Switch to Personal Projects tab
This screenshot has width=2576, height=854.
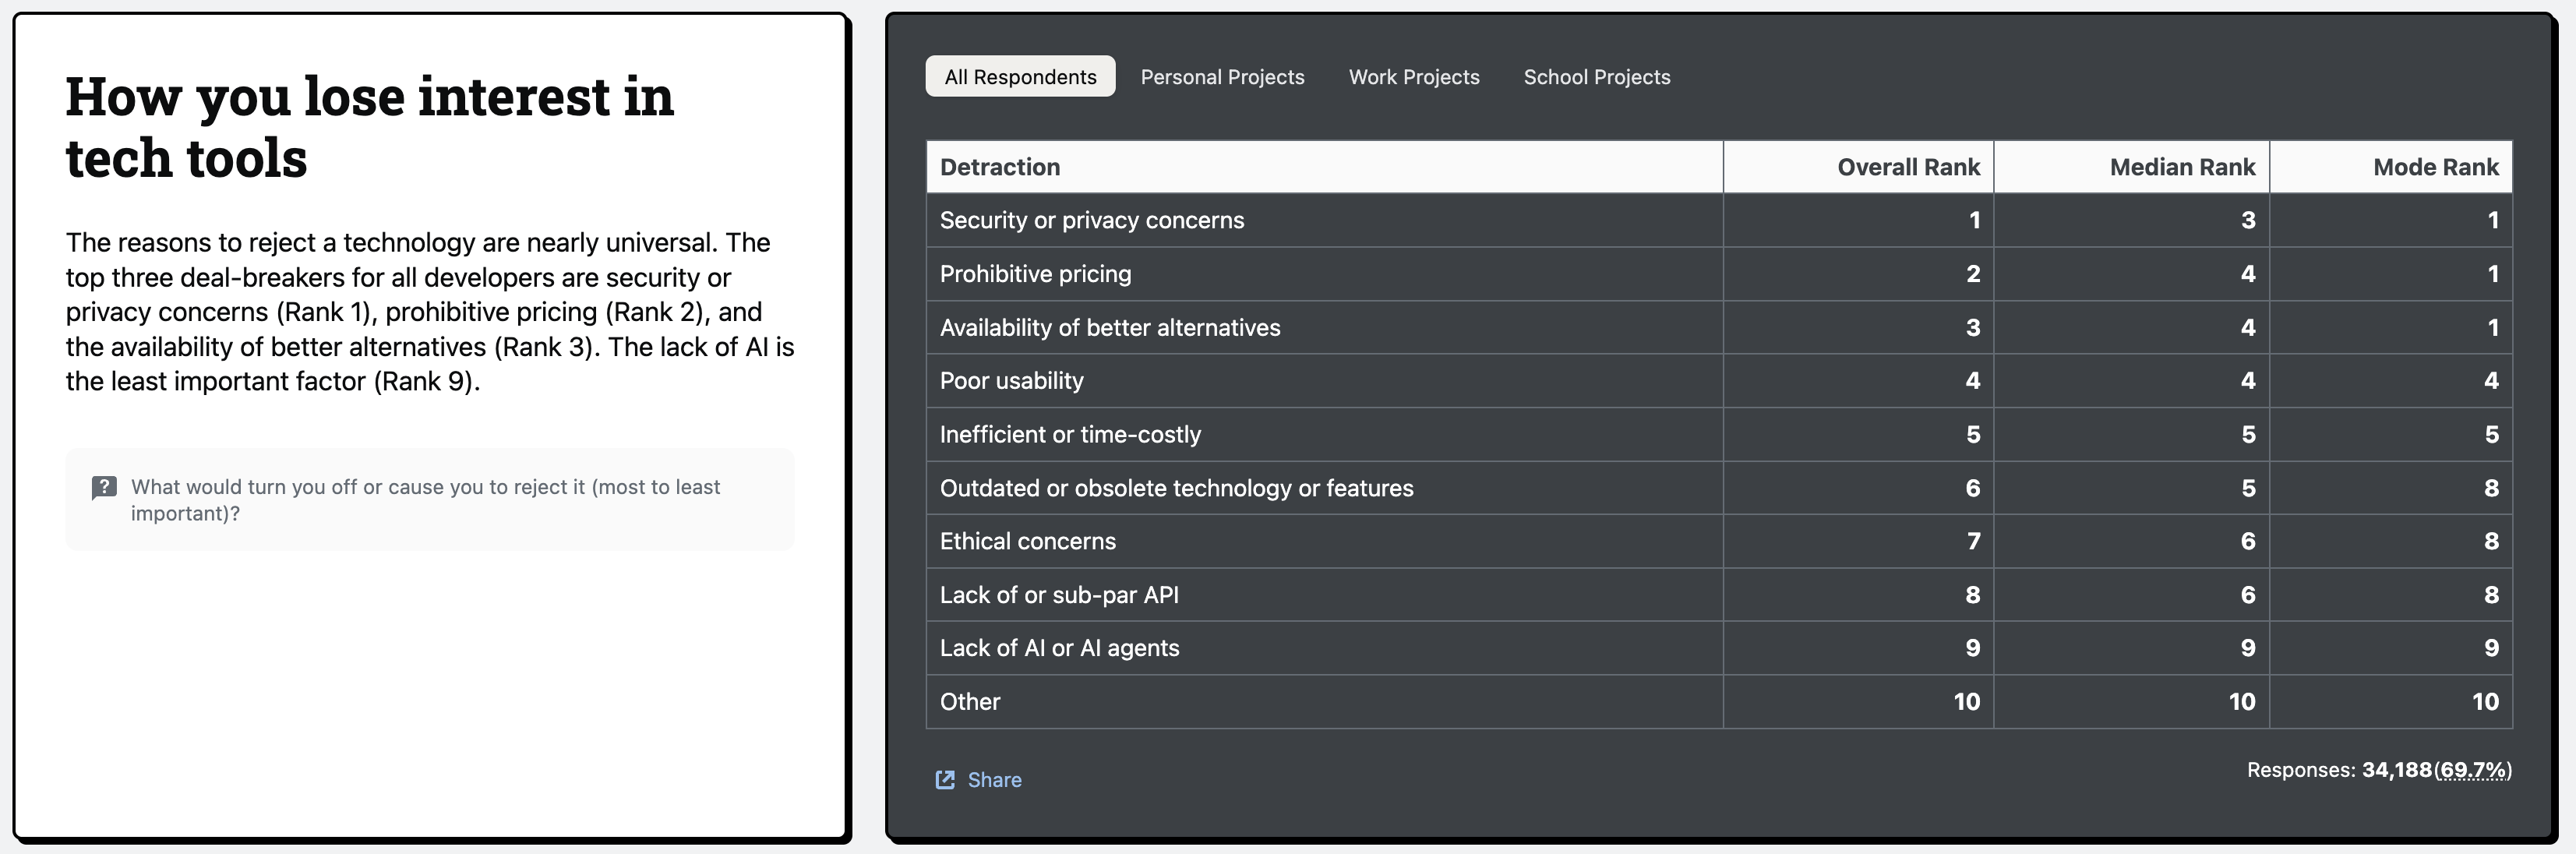[x=1222, y=77]
